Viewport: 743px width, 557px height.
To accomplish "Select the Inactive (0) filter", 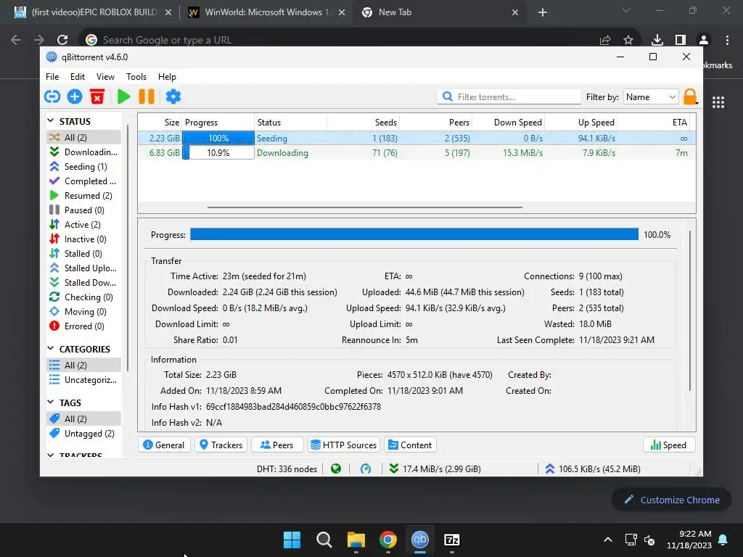I will (83, 239).
